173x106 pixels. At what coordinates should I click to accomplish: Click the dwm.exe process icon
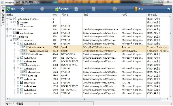(x=25, y=75)
